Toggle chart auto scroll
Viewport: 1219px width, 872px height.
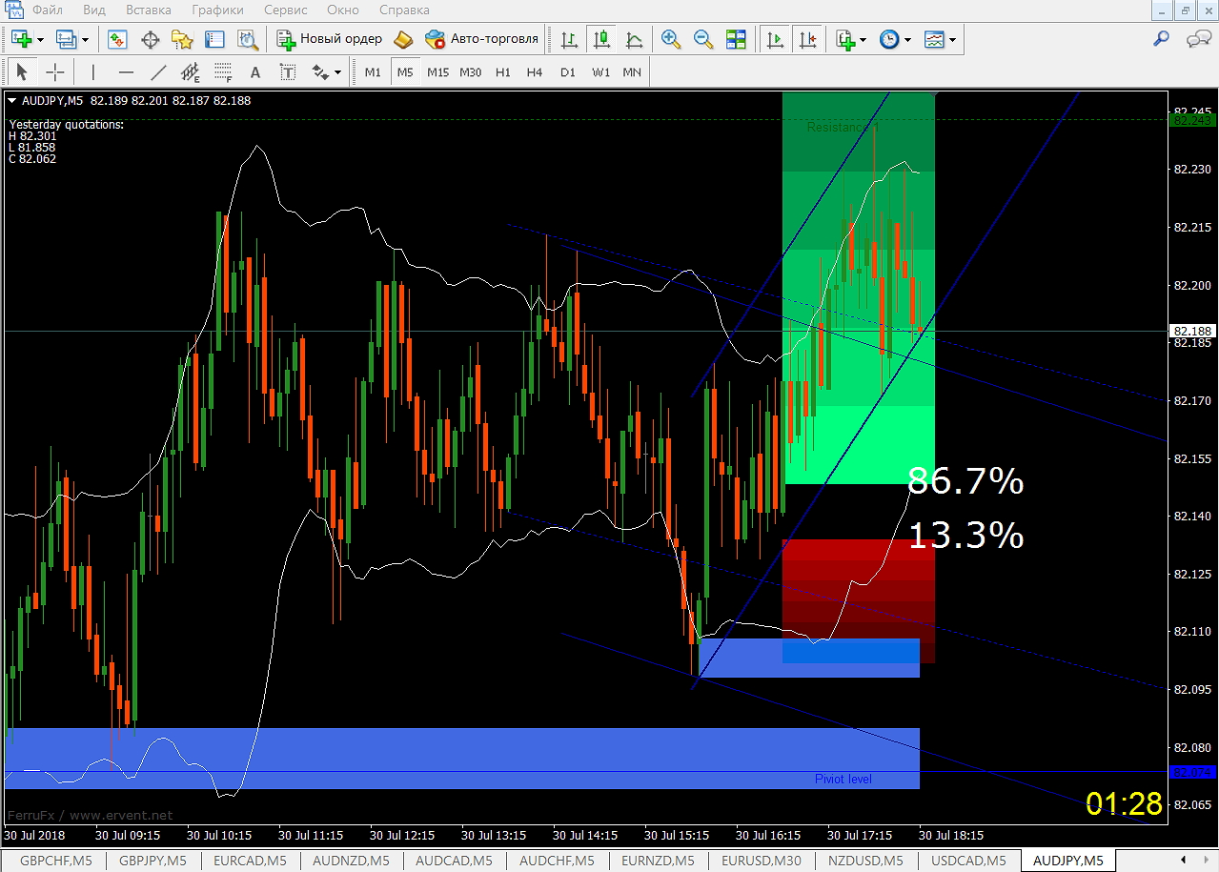click(776, 39)
